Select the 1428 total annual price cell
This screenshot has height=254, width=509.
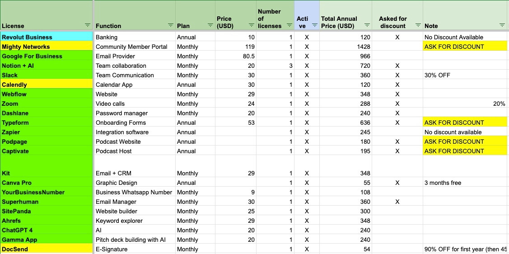pos(346,47)
